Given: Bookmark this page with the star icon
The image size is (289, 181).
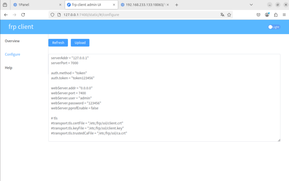Looking at the screenshot, I should (229, 15).
